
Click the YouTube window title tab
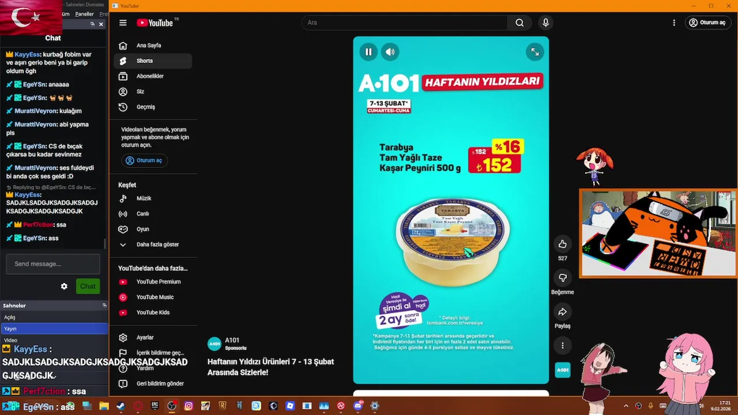click(x=126, y=6)
